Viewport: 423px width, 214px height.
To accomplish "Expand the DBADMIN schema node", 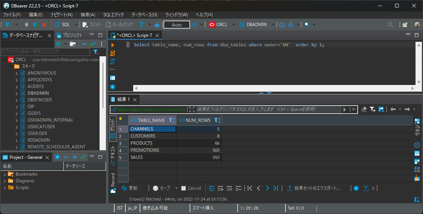I will coord(16,93).
